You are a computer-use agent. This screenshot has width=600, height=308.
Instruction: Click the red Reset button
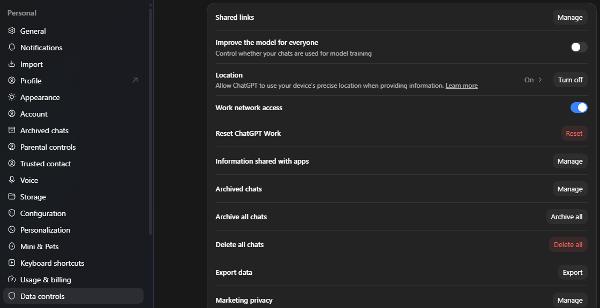574,133
